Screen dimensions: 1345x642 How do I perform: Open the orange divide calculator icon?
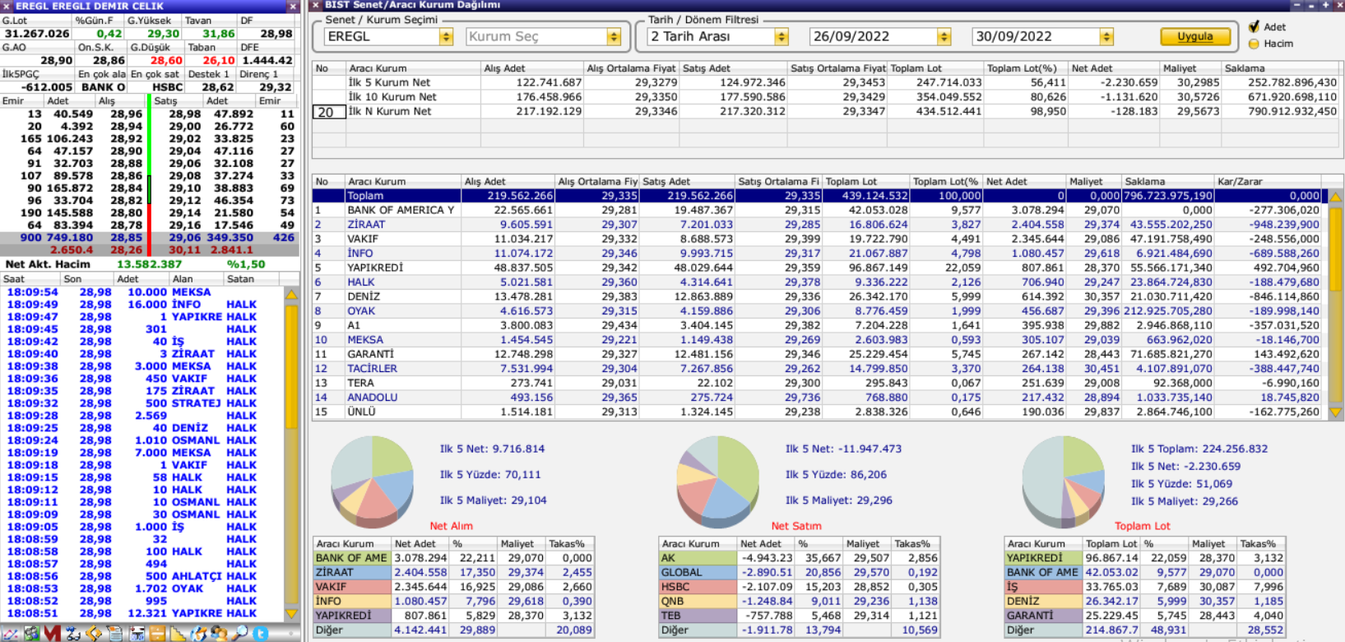pos(157,634)
